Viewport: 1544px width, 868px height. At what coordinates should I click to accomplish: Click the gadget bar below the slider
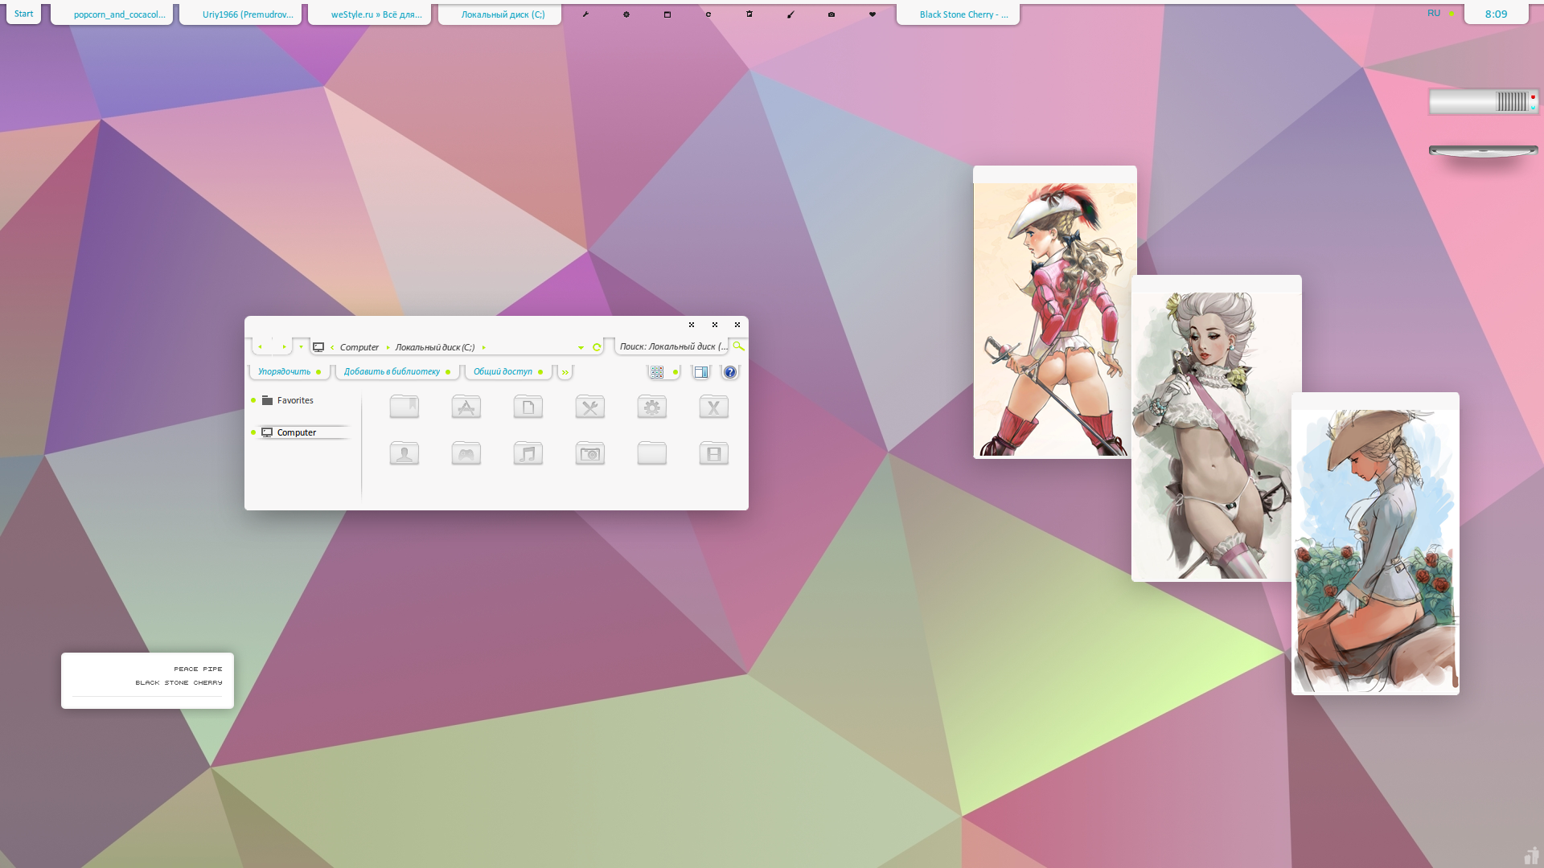tap(1483, 150)
